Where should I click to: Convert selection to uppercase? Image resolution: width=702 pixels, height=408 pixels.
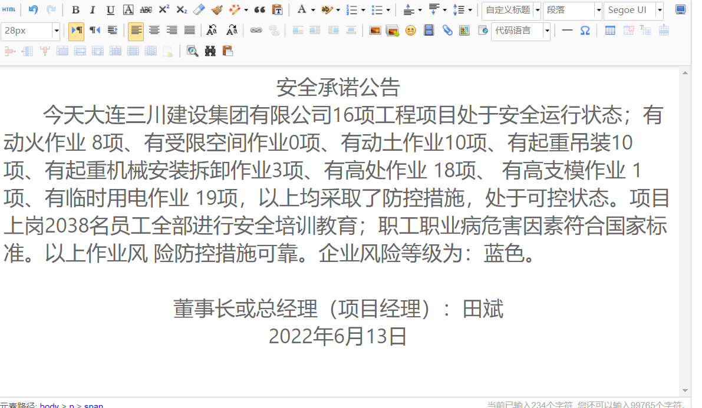click(212, 30)
